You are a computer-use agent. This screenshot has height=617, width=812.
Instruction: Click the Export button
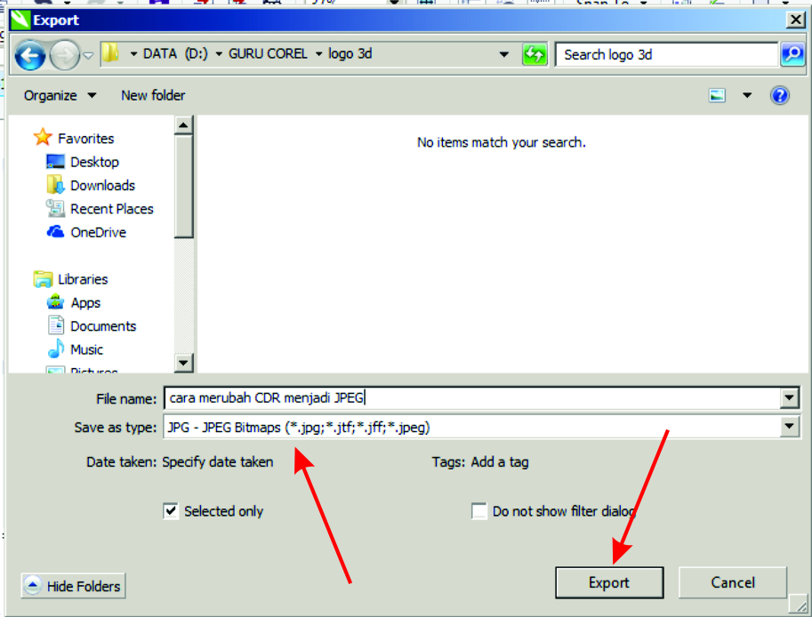click(x=609, y=582)
